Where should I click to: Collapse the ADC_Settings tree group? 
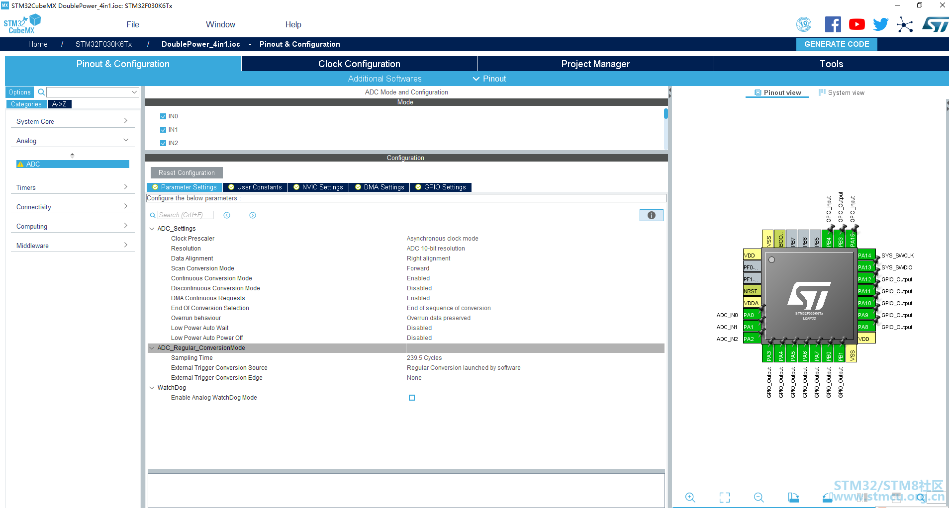click(x=152, y=229)
